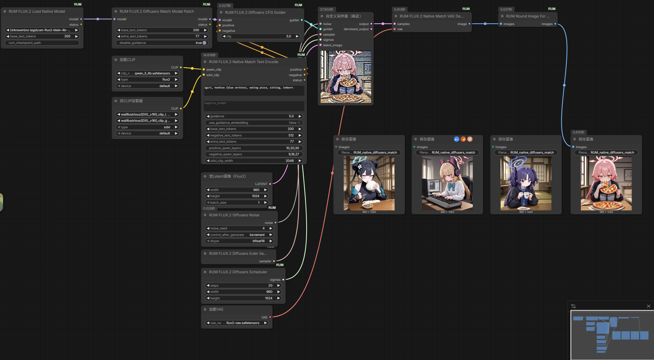Open the clip_name qwen_3_4b.safetensors dropdown
Viewport: 654px width, 360px height.
click(147, 73)
